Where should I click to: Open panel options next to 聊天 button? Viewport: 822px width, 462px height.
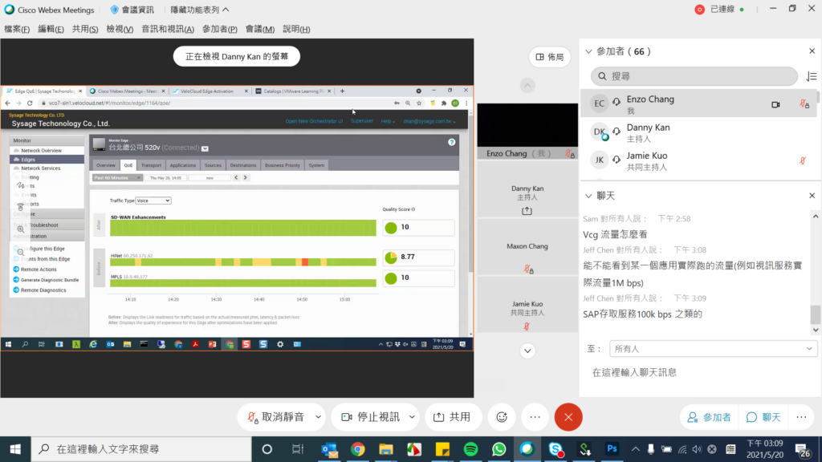click(802, 417)
